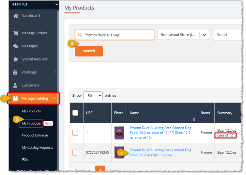Image resolution: width=246 pixels, height=175 pixels.
Task: Click the sort arrows in Name column
Action: tap(194, 119)
